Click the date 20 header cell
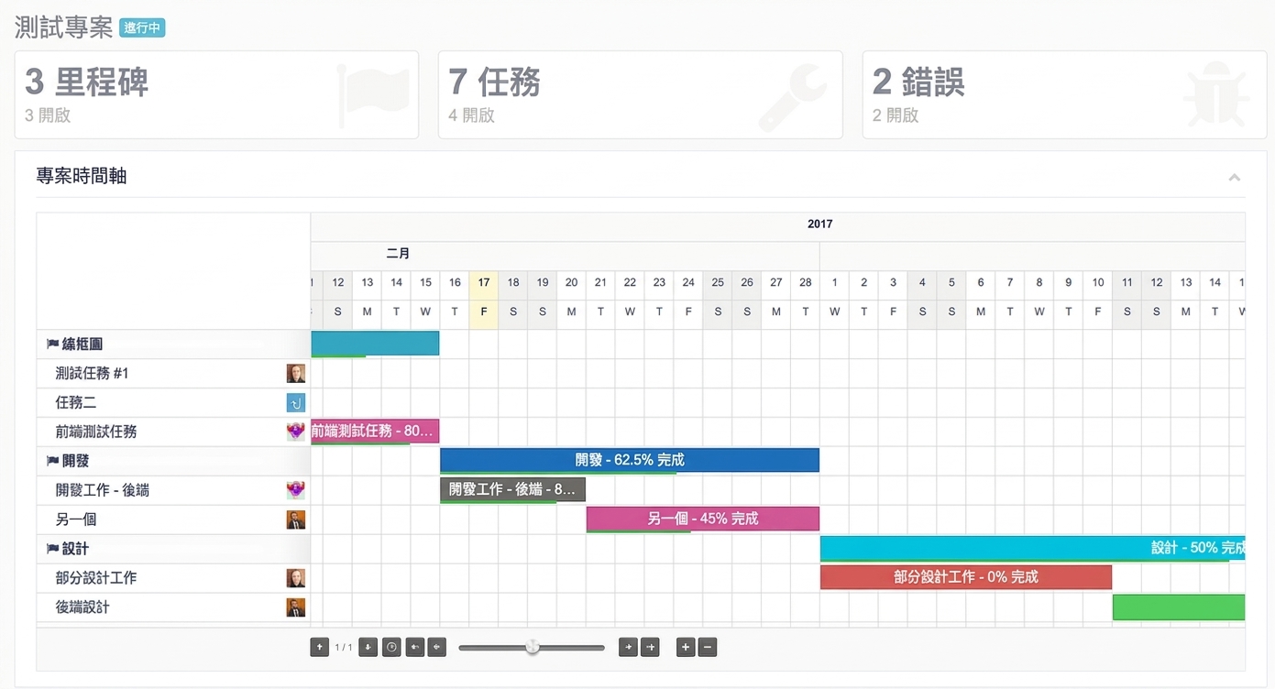The width and height of the screenshot is (1275, 689). 572,282
